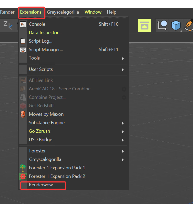
Task: Click the Moves by Maxon face icon
Action: (x=23, y=114)
